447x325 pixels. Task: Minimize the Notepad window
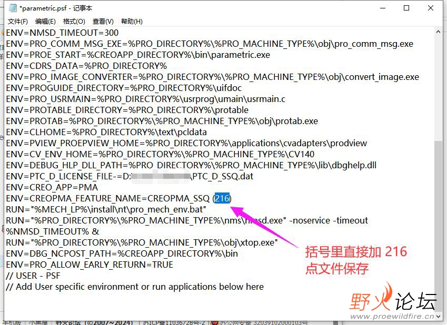383,8
